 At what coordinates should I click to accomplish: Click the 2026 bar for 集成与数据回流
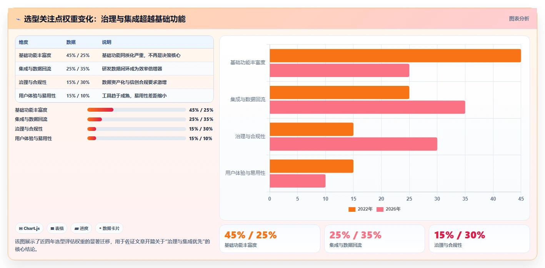(367, 107)
